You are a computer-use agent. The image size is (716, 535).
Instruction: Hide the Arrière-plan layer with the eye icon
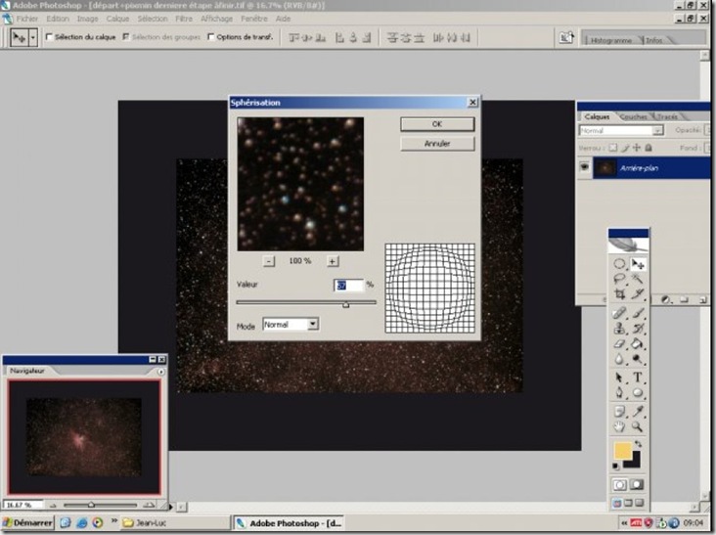coord(585,167)
